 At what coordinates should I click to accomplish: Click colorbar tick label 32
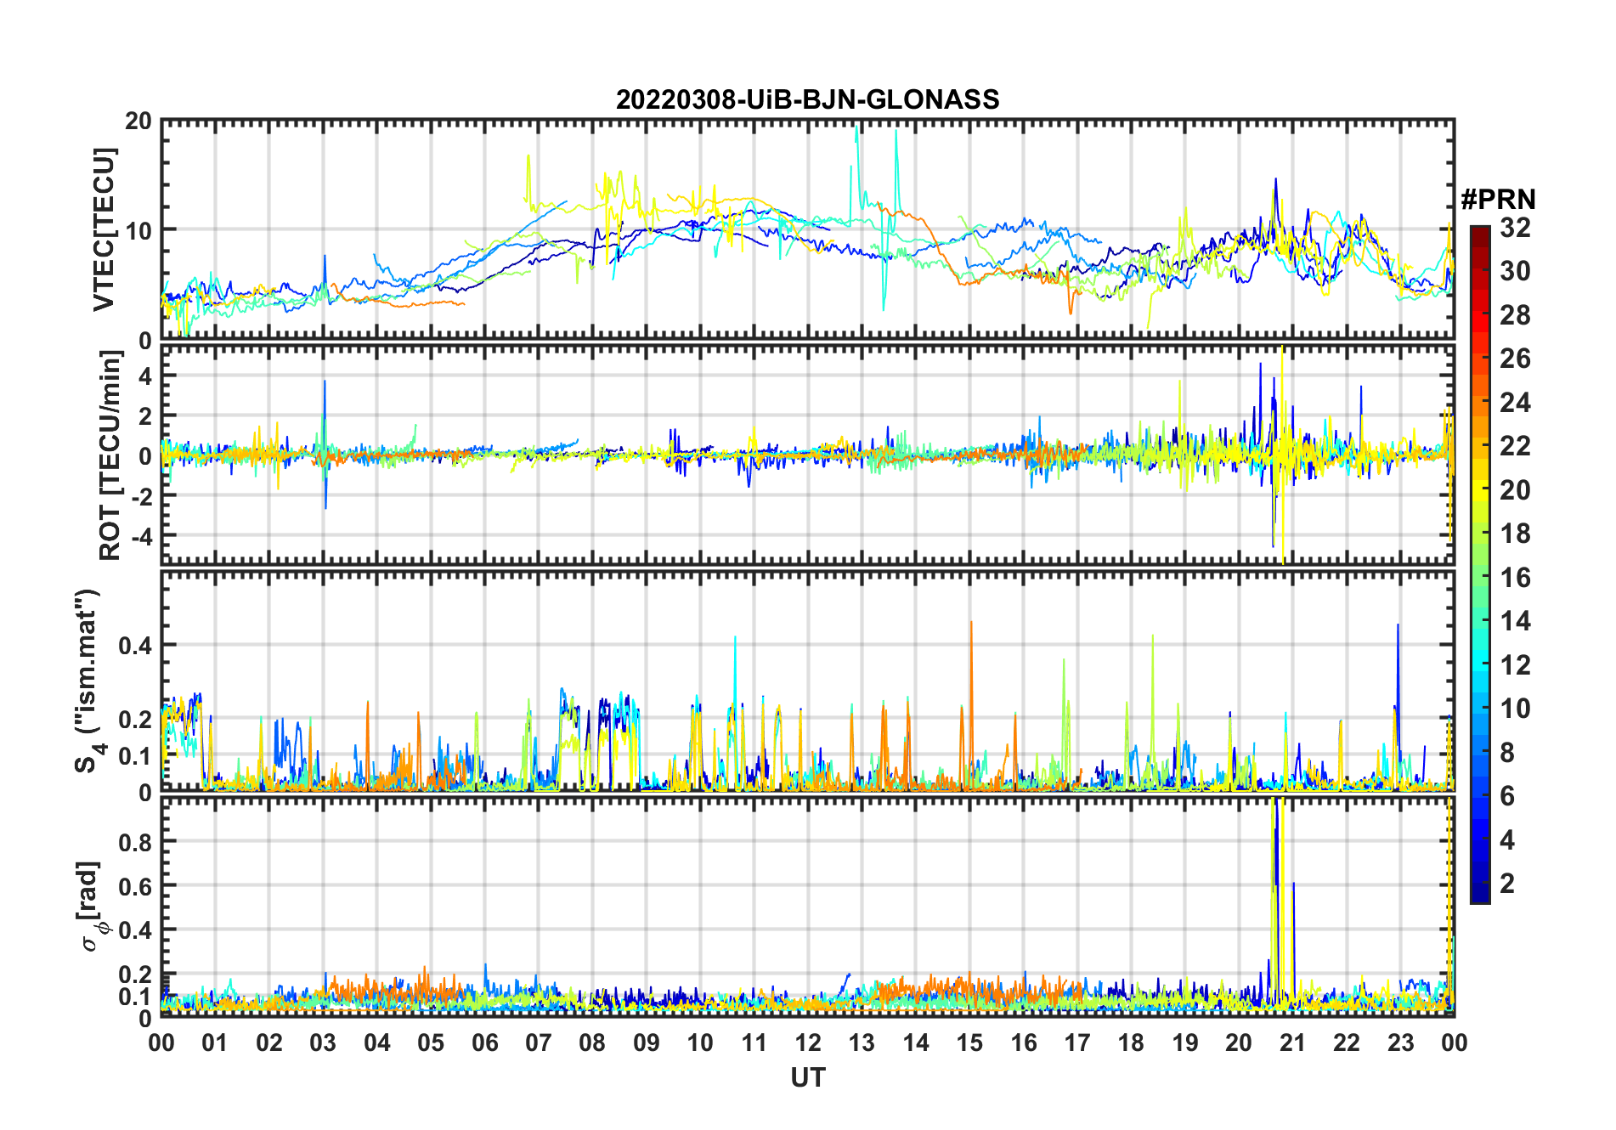point(1515,228)
